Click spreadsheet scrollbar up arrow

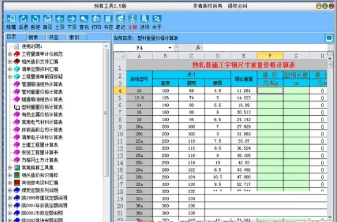pyautogui.click(x=330, y=58)
